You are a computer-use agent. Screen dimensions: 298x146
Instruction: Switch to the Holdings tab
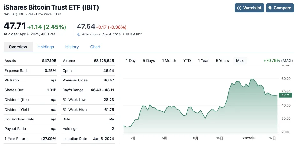pyautogui.click(x=46, y=47)
